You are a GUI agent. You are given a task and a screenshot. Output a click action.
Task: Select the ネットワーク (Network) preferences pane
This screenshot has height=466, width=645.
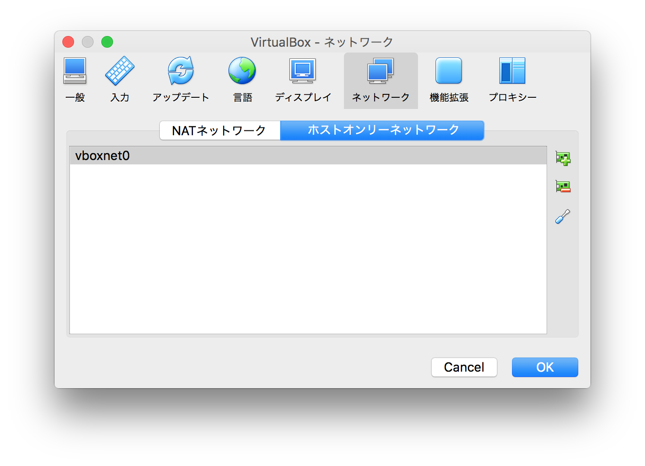pyautogui.click(x=381, y=81)
